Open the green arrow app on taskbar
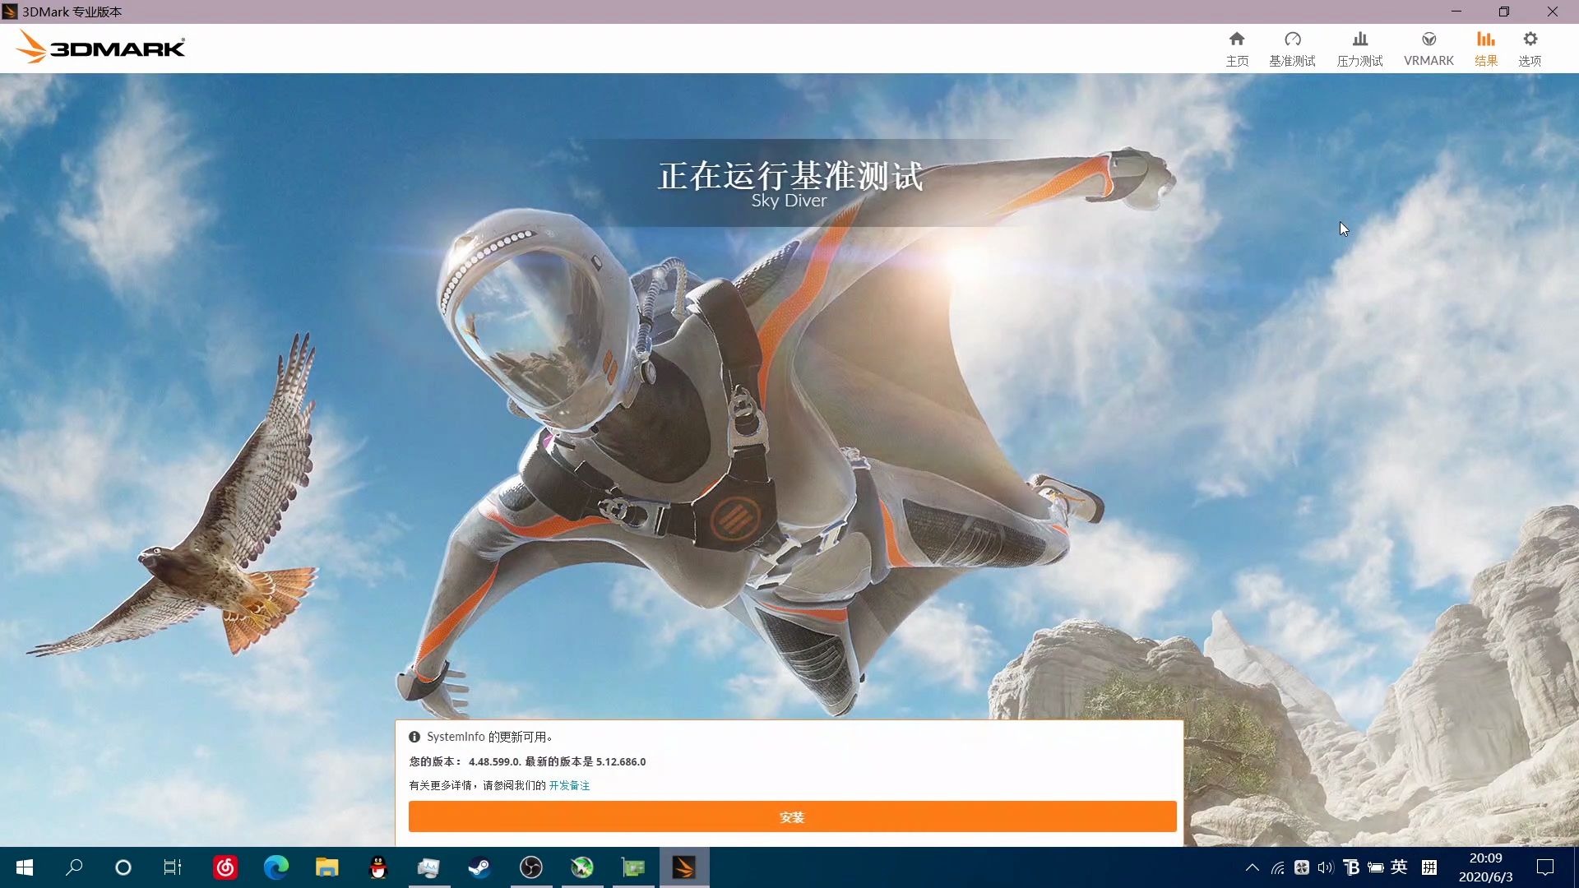1579x888 pixels. (582, 867)
